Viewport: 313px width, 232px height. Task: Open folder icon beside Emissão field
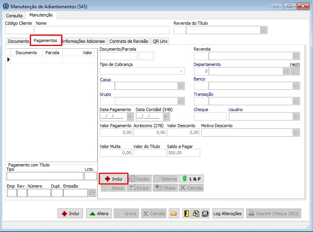click(x=92, y=193)
